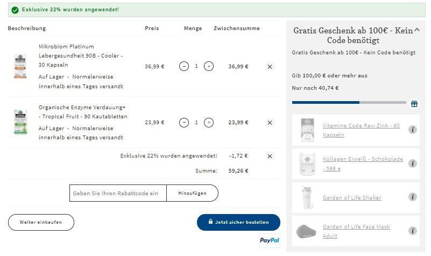
Task: Click Organische Enzyme Verdauung+ product thumbnail
Action: (20, 122)
